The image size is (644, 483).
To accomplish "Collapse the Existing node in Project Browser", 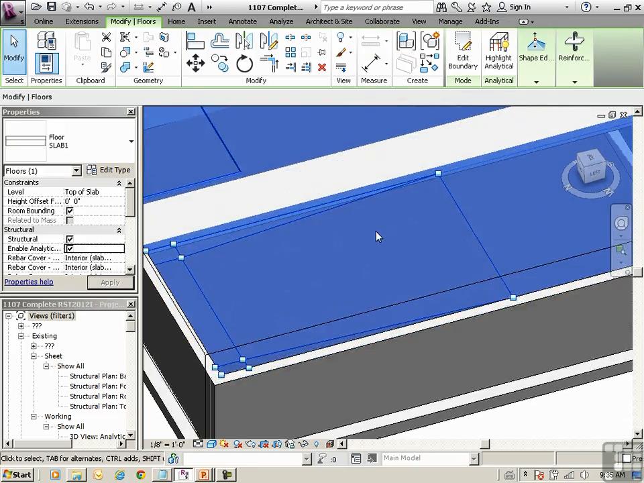I will [x=21, y=336].
